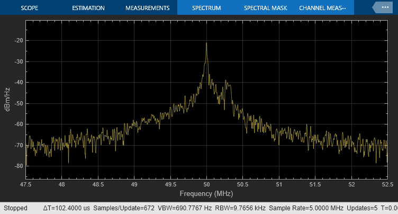Screen dimensions: 398x214
Task: Open the Channel Measurements tab
Action: pos(324,8)
